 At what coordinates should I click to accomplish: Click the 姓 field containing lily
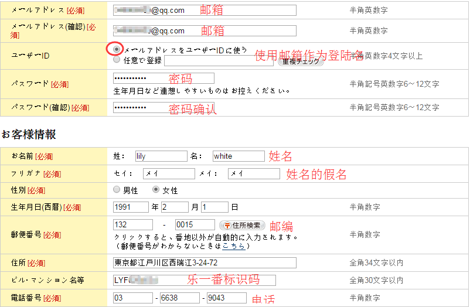coord(160,156)
